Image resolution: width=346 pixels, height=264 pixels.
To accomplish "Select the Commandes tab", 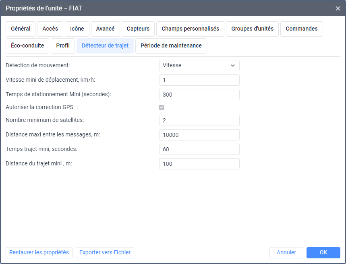I will point(301,29).
